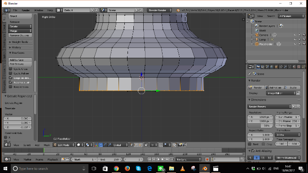The height and width of the screenshot is (173, 308).
Task: Enable the Keep strokes checkbox
Action: click(10, 87)
